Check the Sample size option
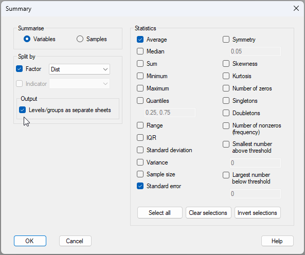Image resolution: width=305 pixels, height=255 pixels. [x=140, y=174]
